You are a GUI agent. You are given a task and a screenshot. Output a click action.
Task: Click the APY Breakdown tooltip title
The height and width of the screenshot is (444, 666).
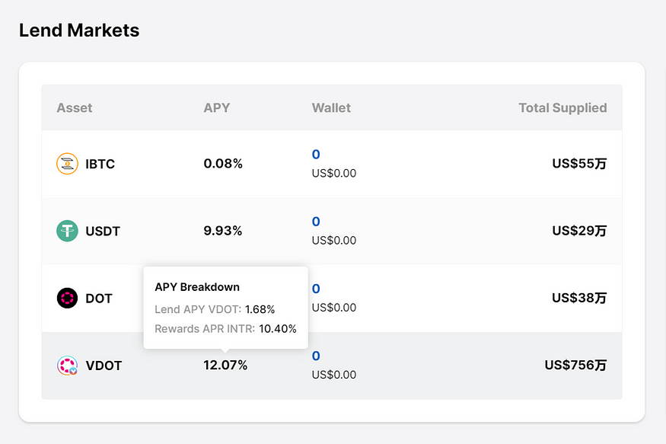click(197, 287)
